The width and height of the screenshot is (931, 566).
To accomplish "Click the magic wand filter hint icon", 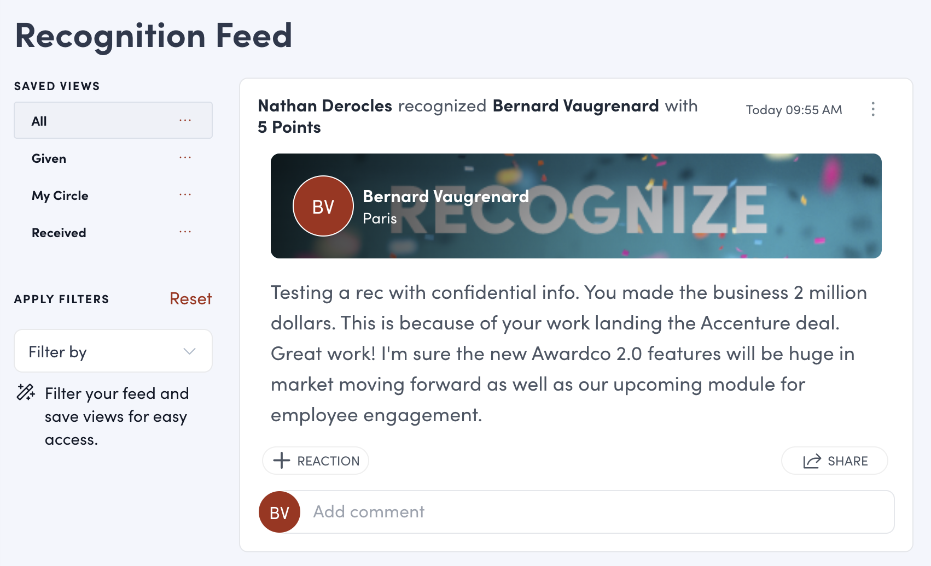I will tap(26, 392).
